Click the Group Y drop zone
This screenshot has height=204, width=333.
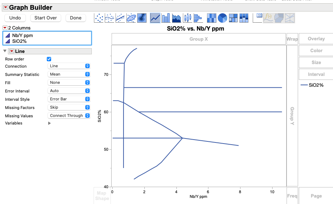click(x=292, y=116)
